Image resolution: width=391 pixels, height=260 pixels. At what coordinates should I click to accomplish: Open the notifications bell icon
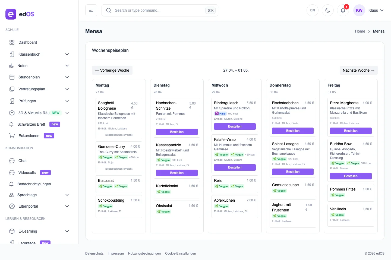coord(343,10)
